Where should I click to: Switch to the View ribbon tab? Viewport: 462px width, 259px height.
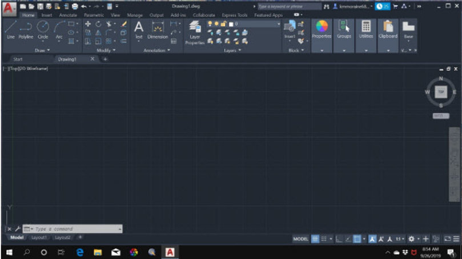(x=115, y=15)
